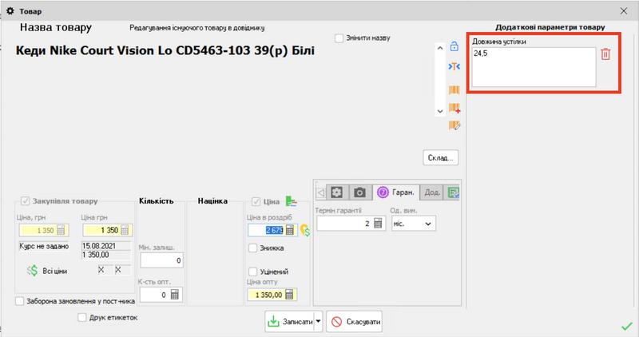
Task: Click the price chart icon next to Ціна
Action: coord(292,200)
